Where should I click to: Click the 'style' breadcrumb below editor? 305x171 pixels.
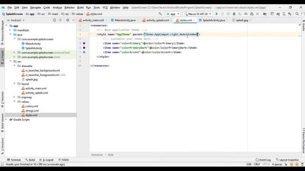pyautogui.click(x=111, y=155)
